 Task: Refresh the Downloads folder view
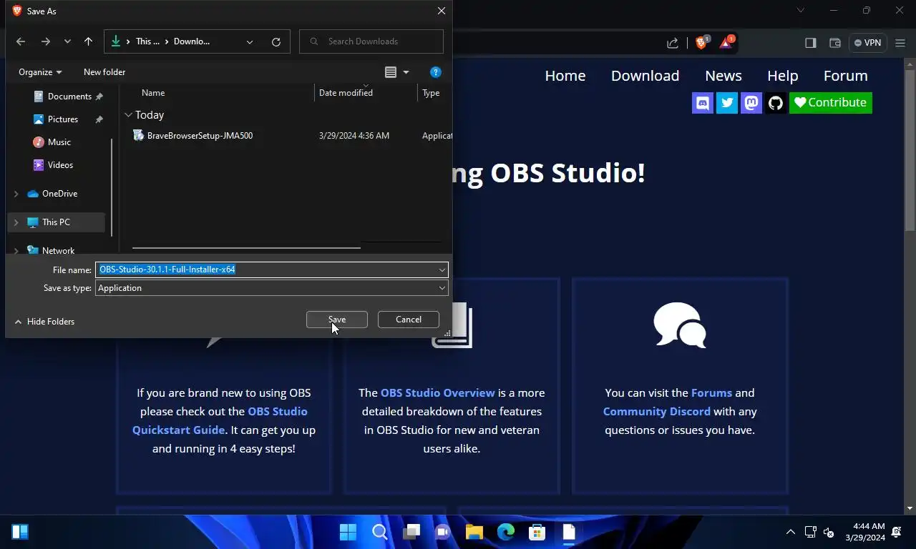pyautogui.click(x=276, y=41)
